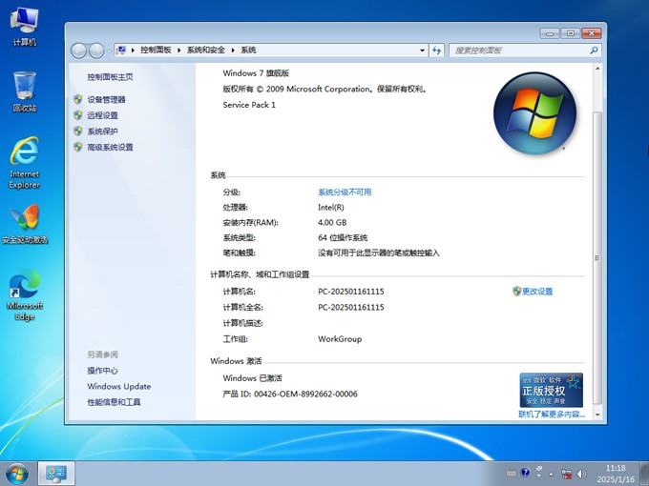Minimize the System window
649x486 pixels.
(x=550, y=33)
